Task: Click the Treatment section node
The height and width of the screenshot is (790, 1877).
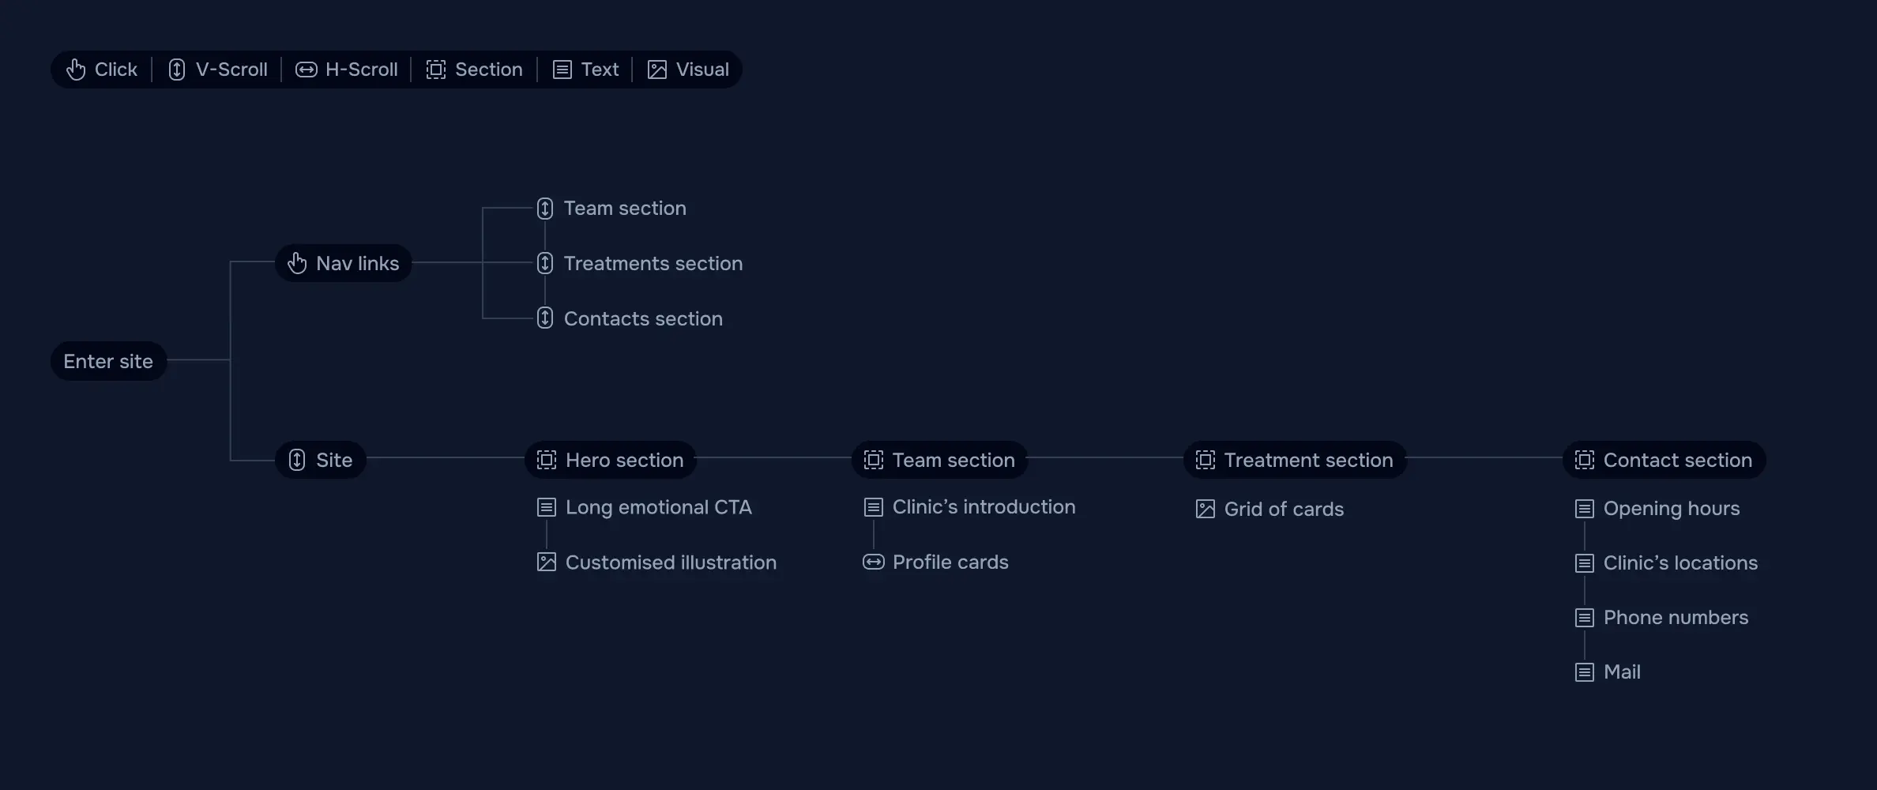Action: [x=1295, y=460]
